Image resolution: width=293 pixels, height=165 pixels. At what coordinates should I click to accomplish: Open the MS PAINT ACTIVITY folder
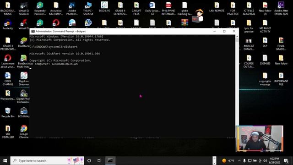(x=265, y=26)
